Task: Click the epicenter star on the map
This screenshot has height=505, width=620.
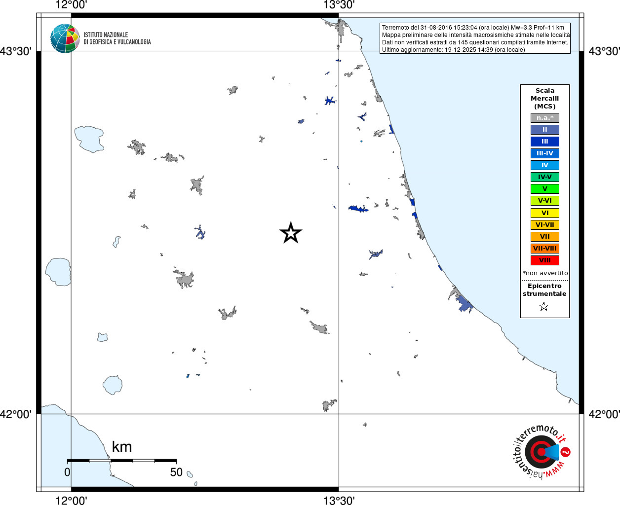Action: coord(291,233)
